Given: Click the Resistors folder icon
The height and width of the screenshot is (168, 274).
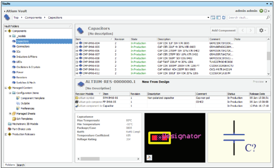Looking at the screenshot, I should 14,77.
